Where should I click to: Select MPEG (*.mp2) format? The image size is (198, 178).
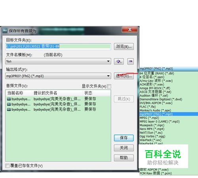(169, 118)
